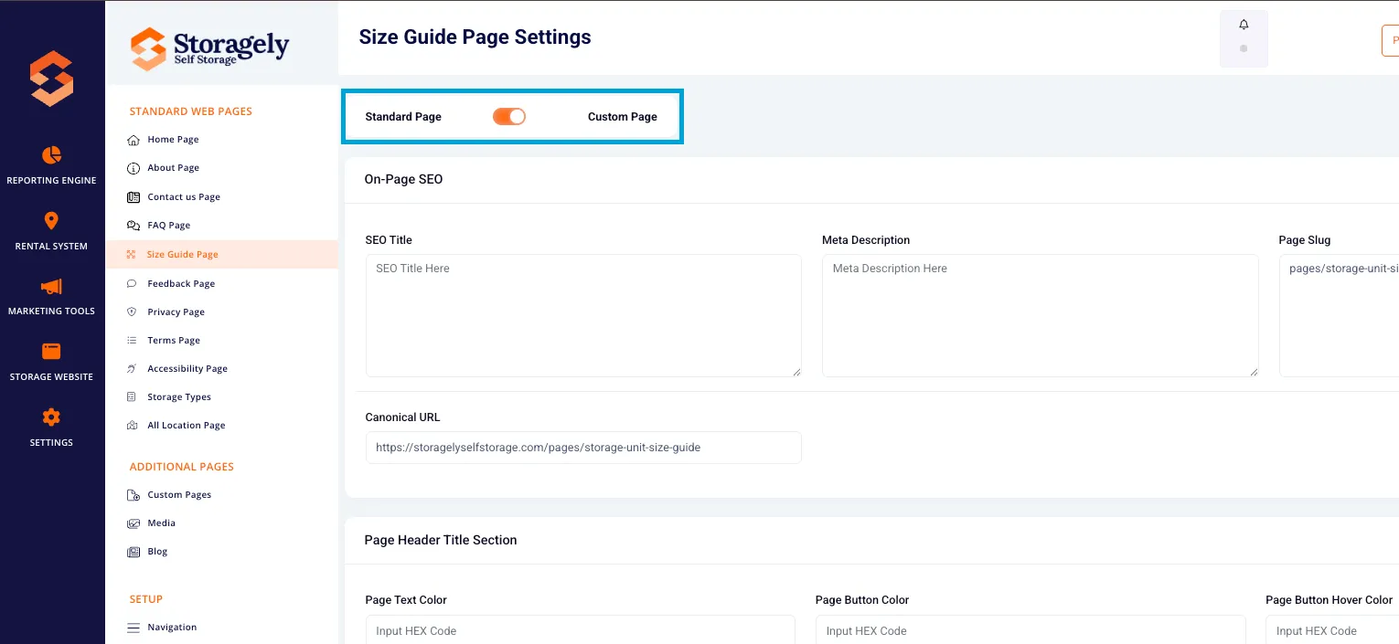Click the "ADDITIONAL PAGES" sidebar heading
The width and height of the screenshot is (1399, 644).
(181, 467)
